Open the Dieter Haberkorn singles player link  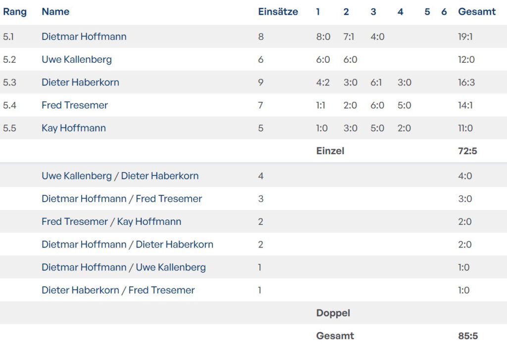point(80,82)
